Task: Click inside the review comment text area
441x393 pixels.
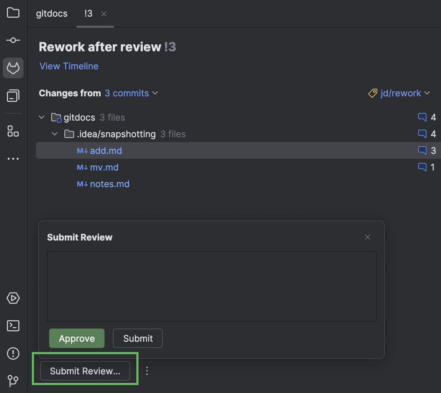Action: pyautogui.click(x=211, y=286)
